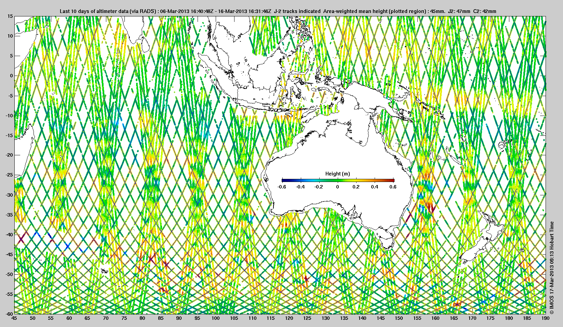563x327 pixels.
Task: Click longitude axis label 75
Action: (x=124, y=318)
